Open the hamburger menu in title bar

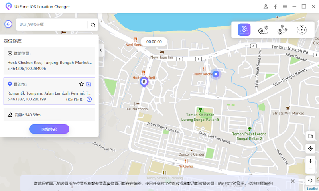285,6
